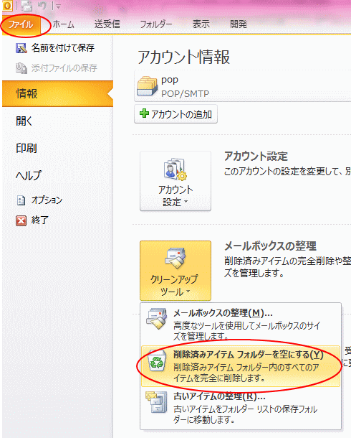Switch to the ホーム ribbon tab
Screen dimensions: 351x438
pos(63,24)
